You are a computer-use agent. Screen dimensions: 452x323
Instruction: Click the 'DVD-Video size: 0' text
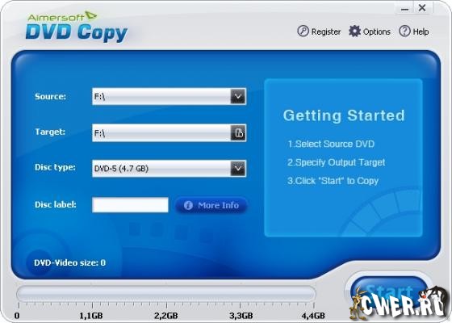69,262
